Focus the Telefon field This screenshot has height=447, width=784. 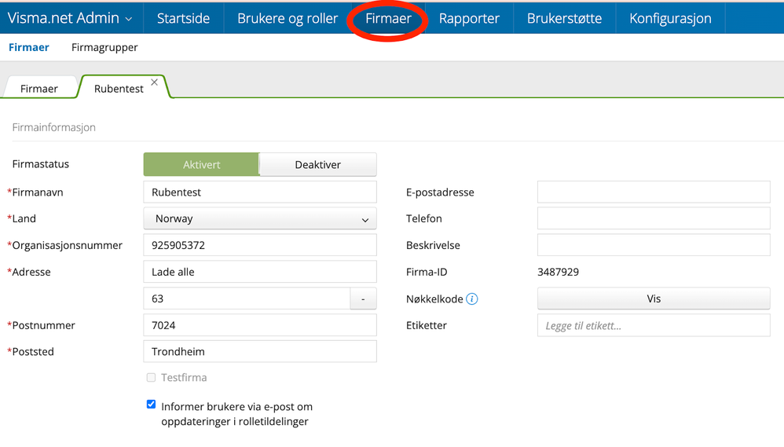(654, 218)
